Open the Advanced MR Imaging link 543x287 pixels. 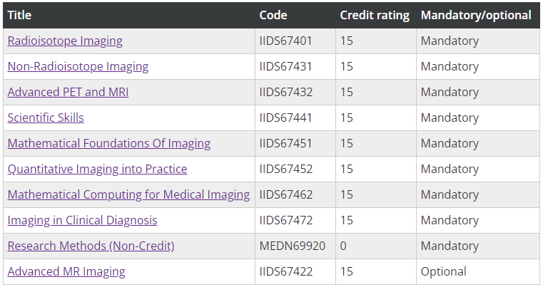(66, 272)
